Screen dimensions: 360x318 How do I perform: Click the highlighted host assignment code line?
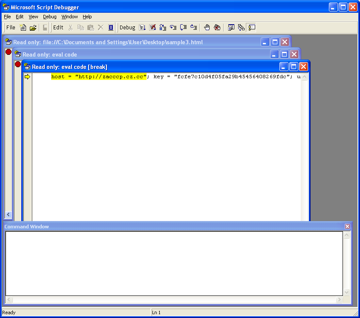click(x=99, y=77)
